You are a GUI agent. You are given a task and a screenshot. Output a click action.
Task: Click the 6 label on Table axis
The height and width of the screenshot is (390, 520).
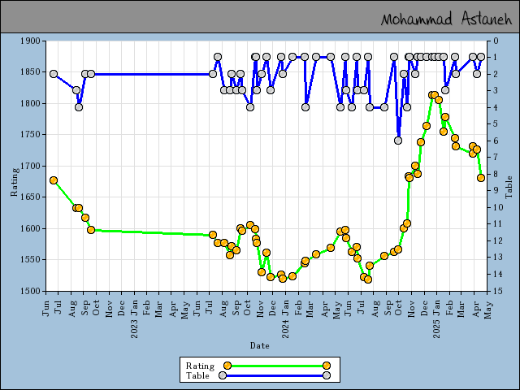click(x=496, y=141)
